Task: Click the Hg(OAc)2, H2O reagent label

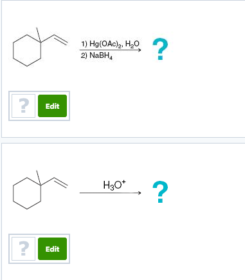Action: click(x=110, y=44)
